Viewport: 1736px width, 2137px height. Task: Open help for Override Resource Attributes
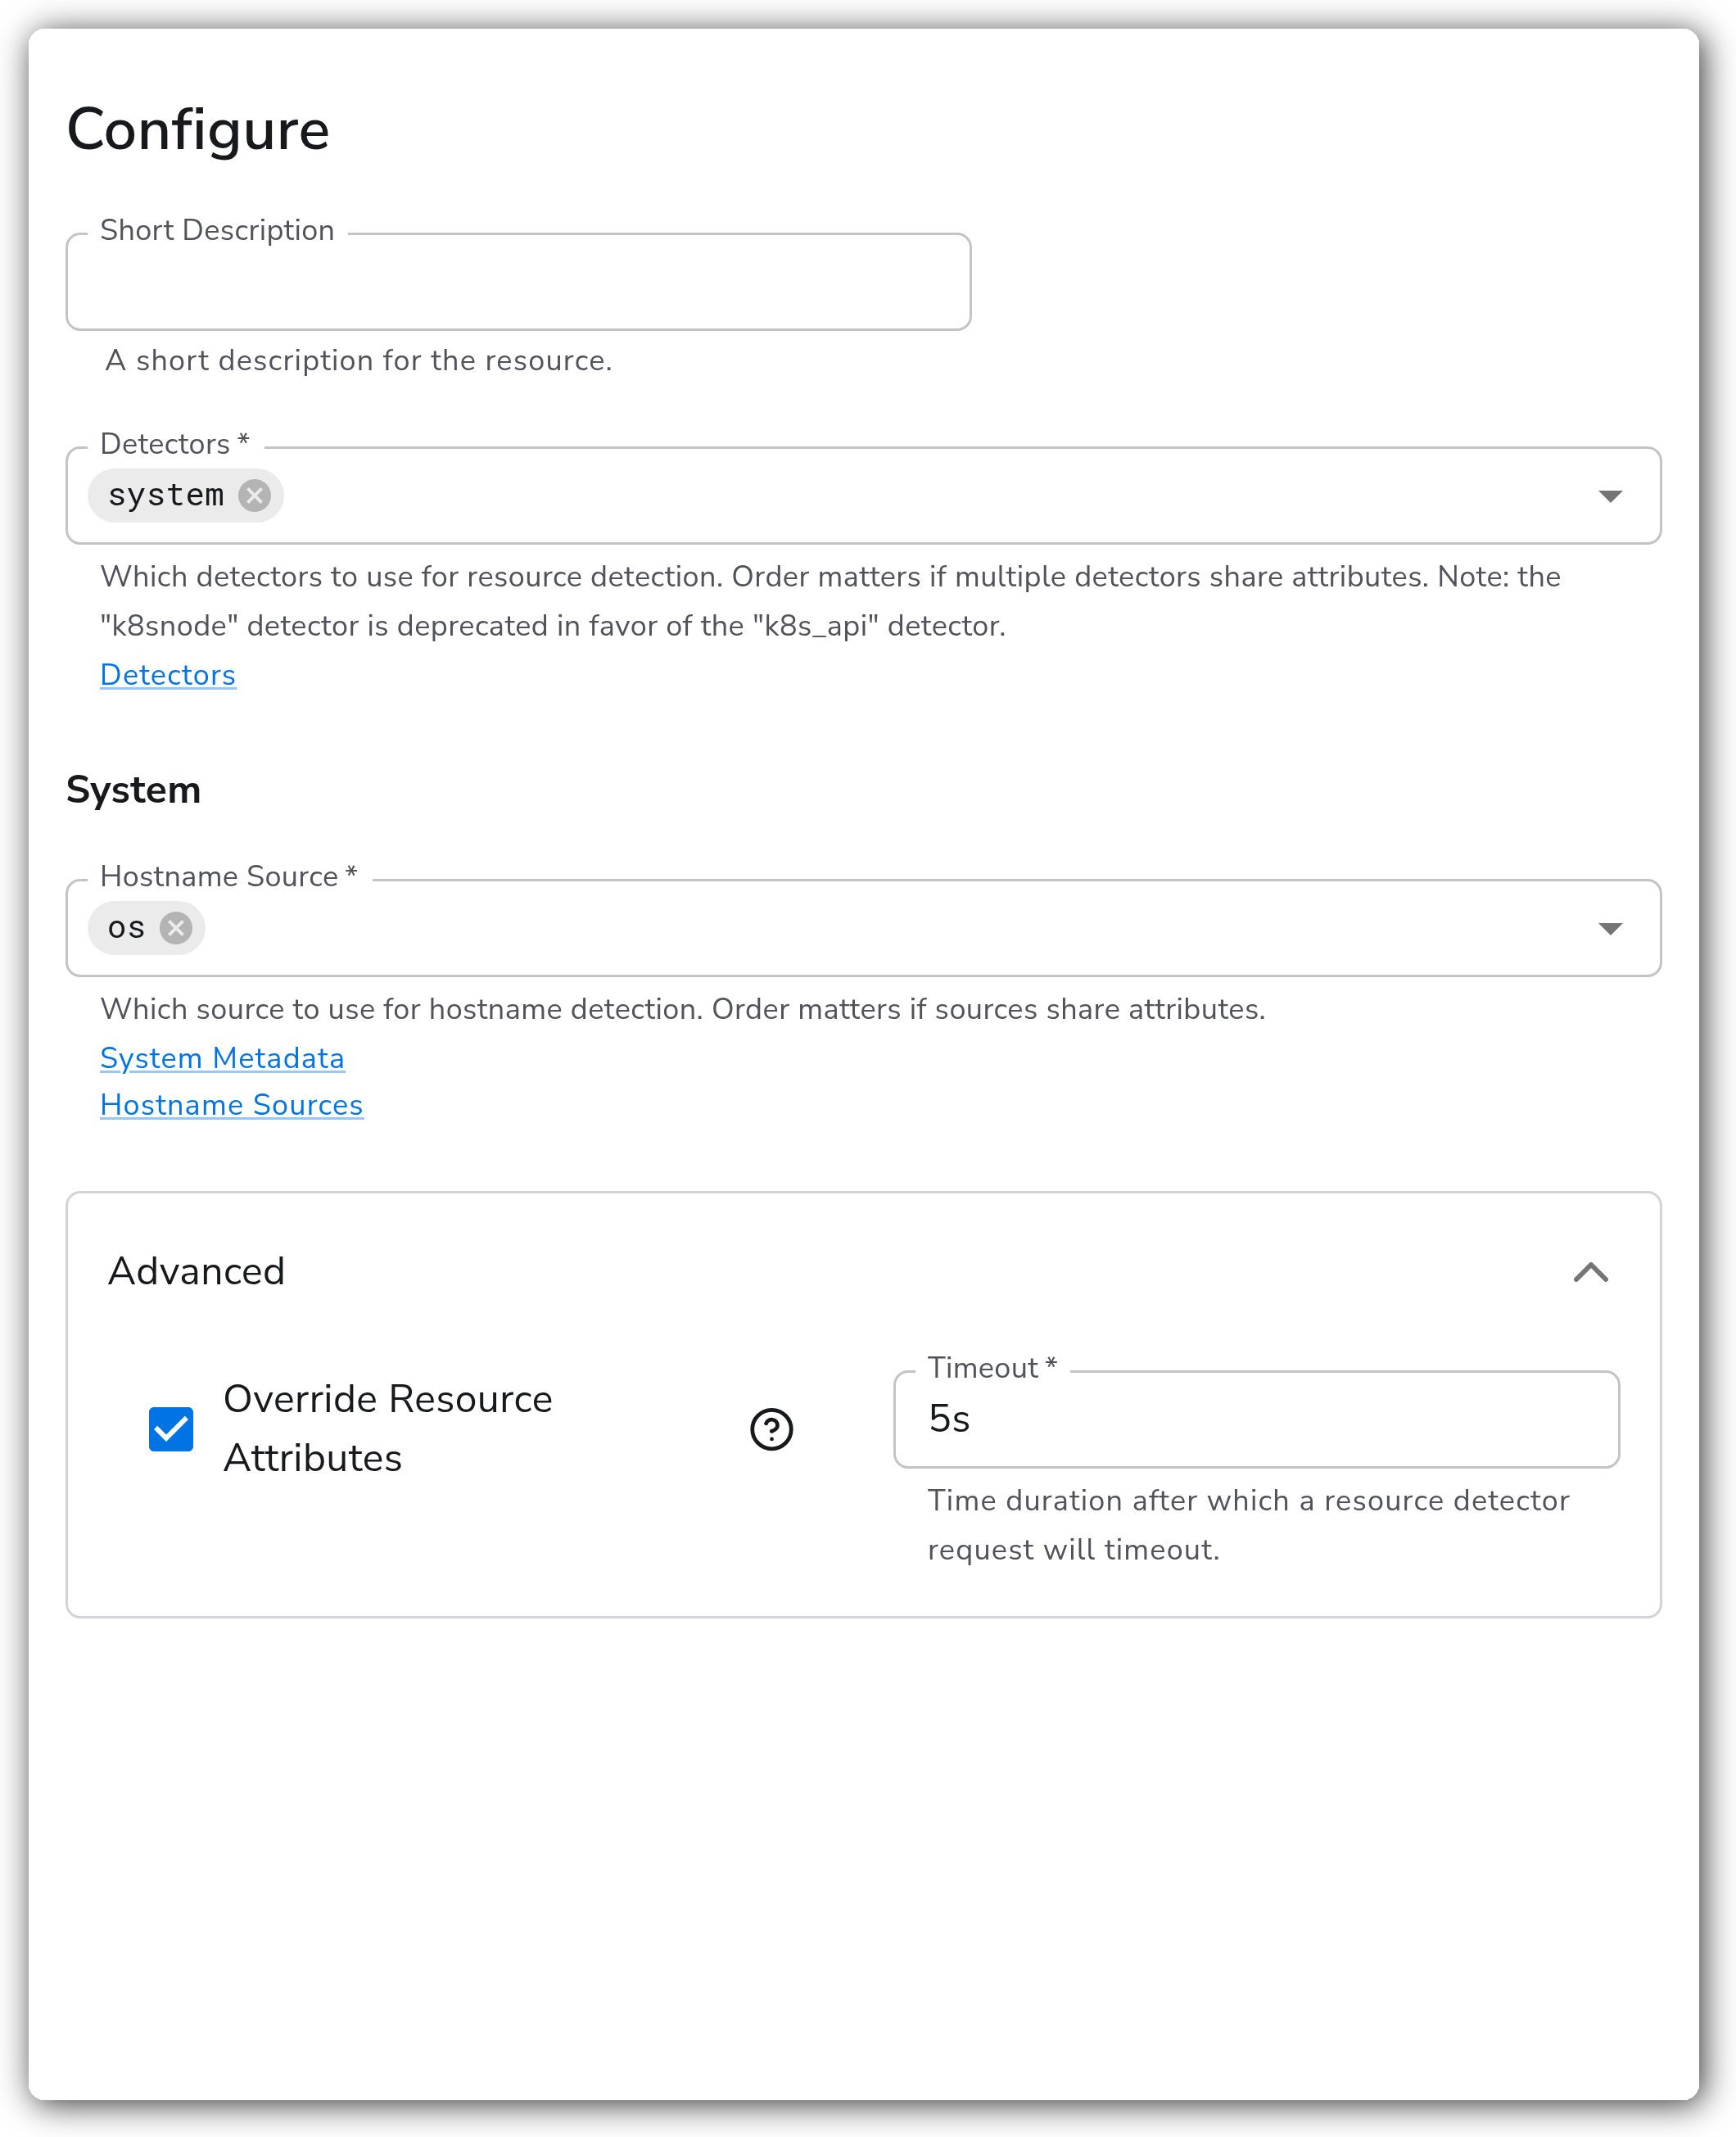pyautogui.click(x=771, y=1429)
